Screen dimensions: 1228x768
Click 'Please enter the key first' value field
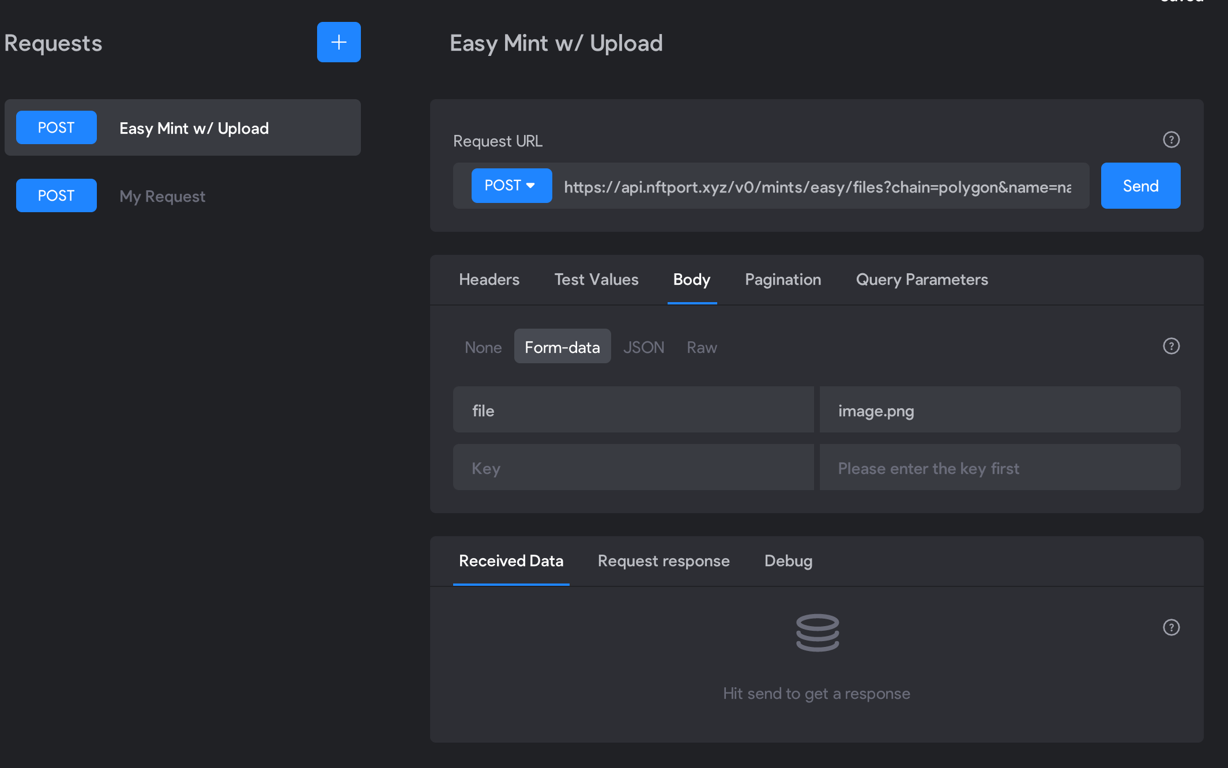click(x=1000, y=467)
